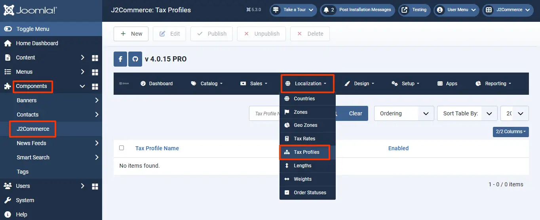Click Menus dashboard grid icon
Image resolution: width=540 pixels, height=220 pixels.
pyautogui.click(x=95, y=72)
